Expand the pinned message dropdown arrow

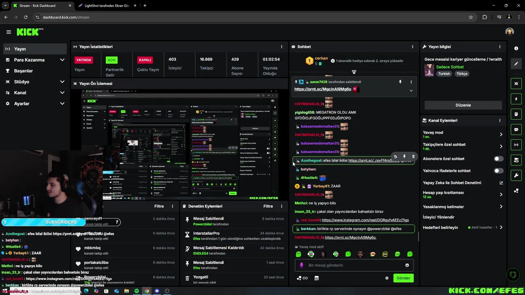(411, 91)
